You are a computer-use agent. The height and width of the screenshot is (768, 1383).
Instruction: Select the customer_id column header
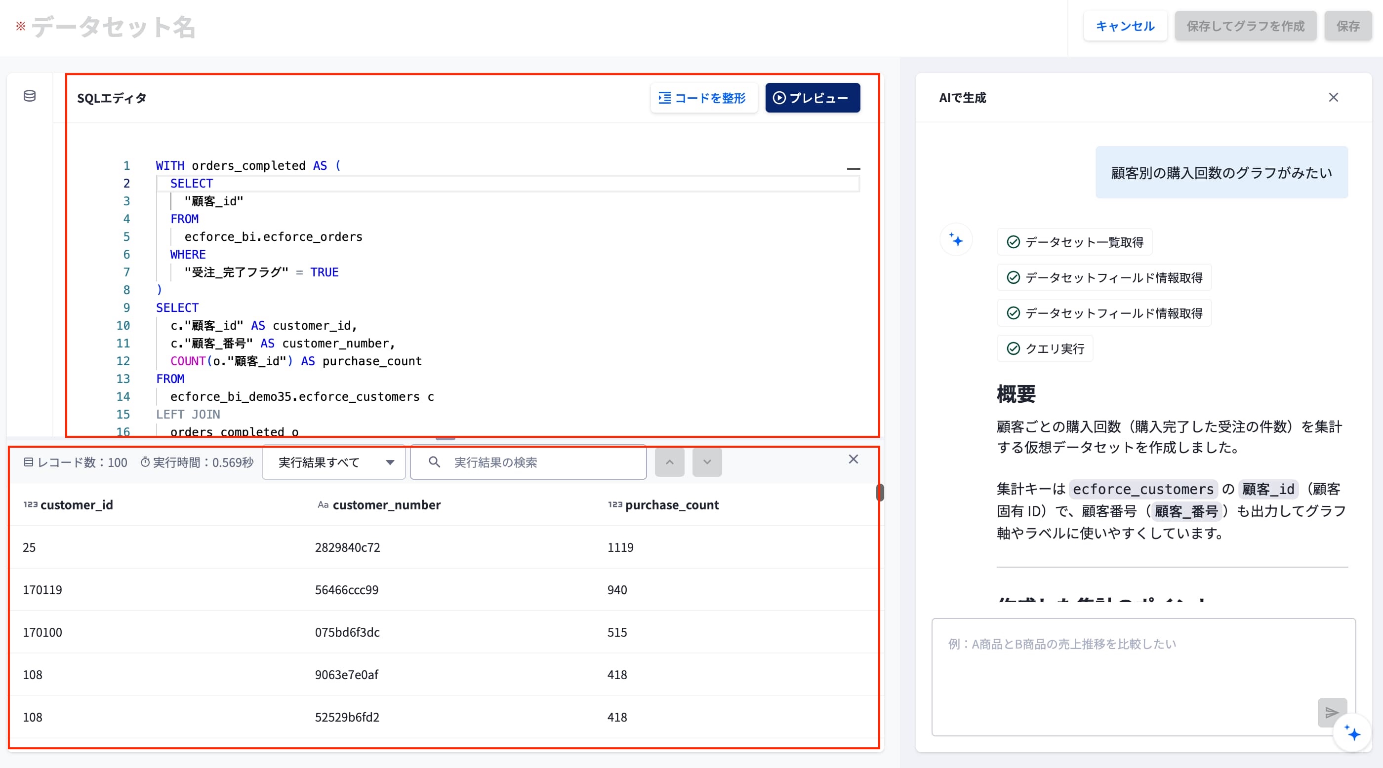coord(68,504)
